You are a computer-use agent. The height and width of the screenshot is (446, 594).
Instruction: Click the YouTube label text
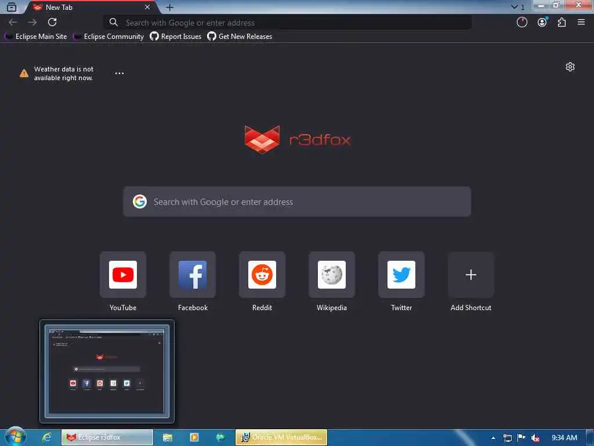[123, 308]
